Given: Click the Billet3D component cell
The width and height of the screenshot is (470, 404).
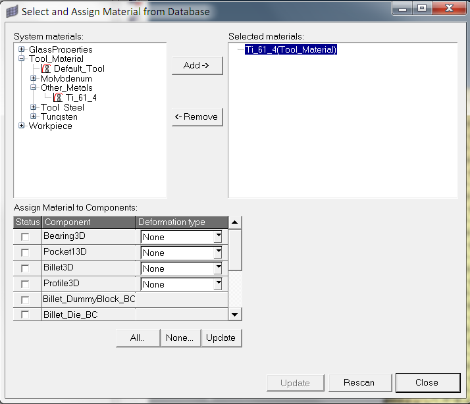Looking at the screenshot, I should [x=89, y=268].
